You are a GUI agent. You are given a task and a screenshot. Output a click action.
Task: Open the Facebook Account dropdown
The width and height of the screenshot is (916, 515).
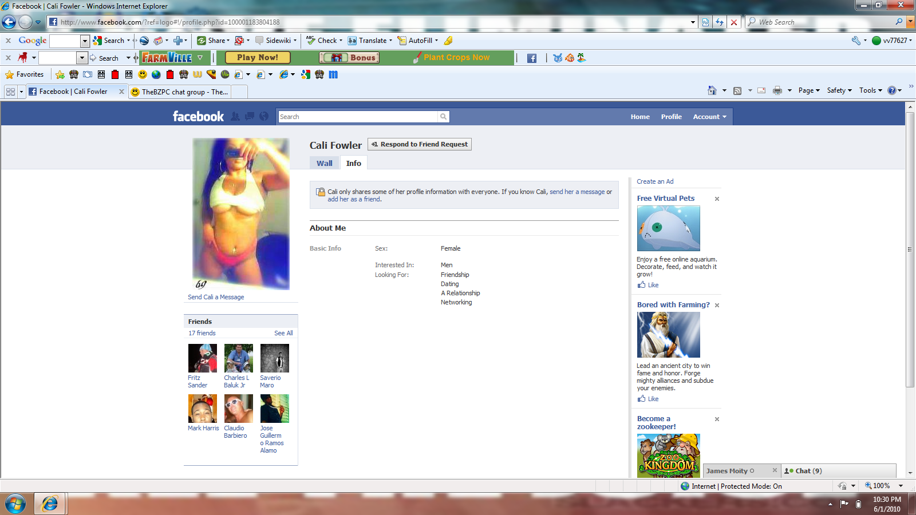[709, 117]
